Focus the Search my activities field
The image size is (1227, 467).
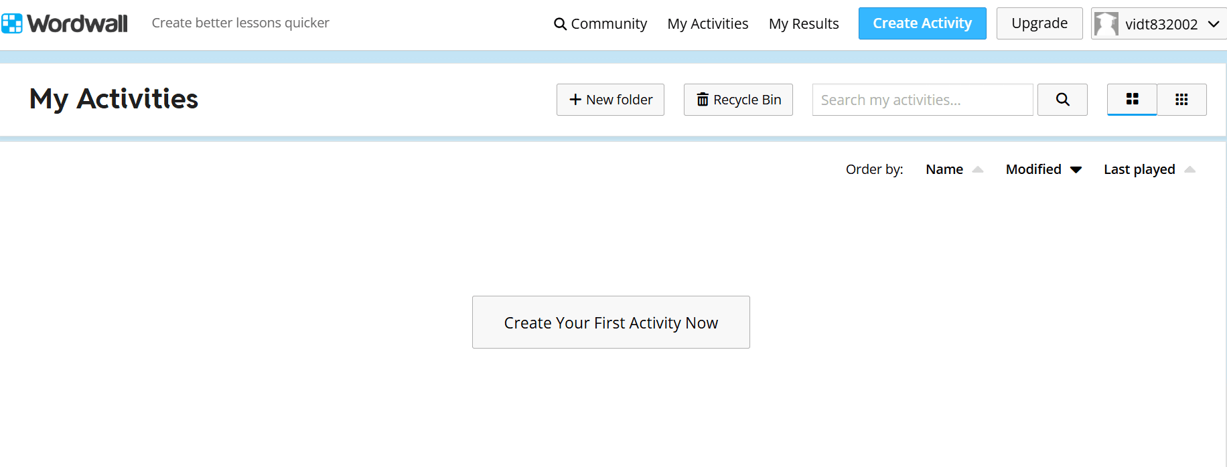click(x=922, y=100)
